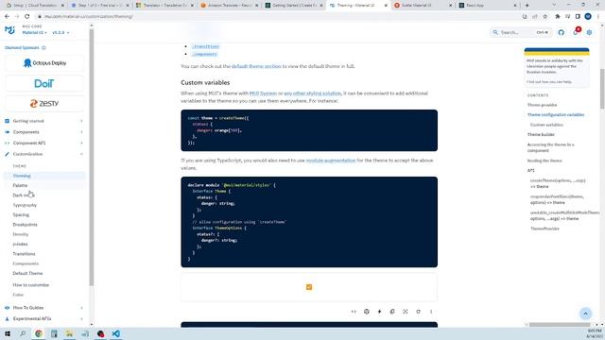Select Default Theme in sidebar
This screenshot has height=340, width=605.
coord(27,273)
